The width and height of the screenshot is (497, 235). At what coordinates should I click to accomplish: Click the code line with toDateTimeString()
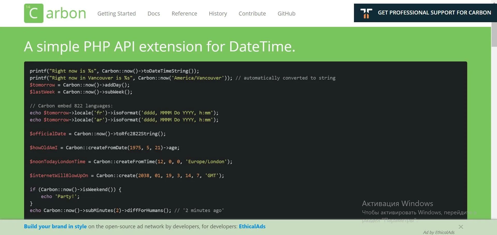pyautogui.click(x=114, y=71)
